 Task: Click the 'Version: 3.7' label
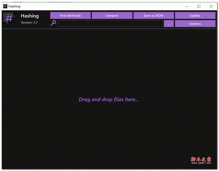coord(29,23)
